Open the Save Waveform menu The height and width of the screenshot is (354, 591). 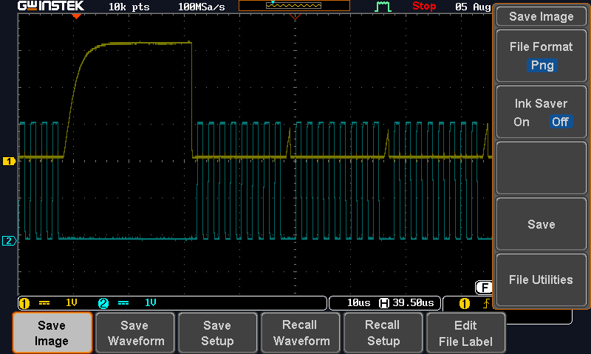click(136, 333)
